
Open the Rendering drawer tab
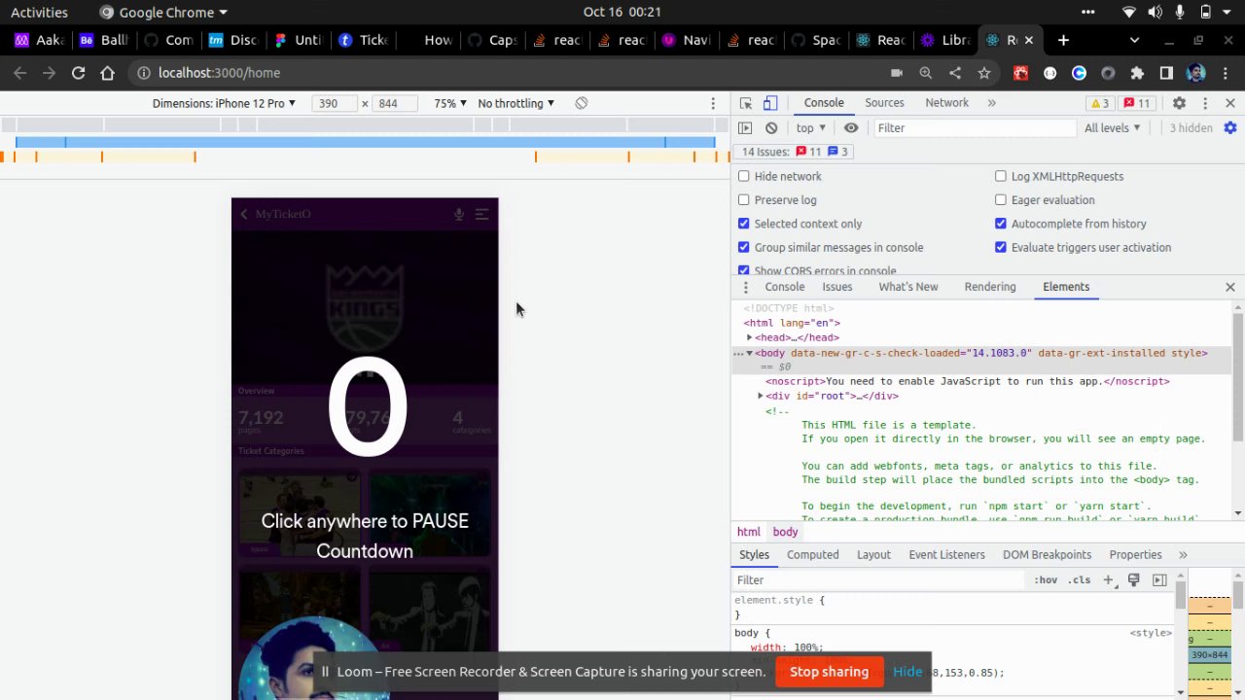(989, 287)
